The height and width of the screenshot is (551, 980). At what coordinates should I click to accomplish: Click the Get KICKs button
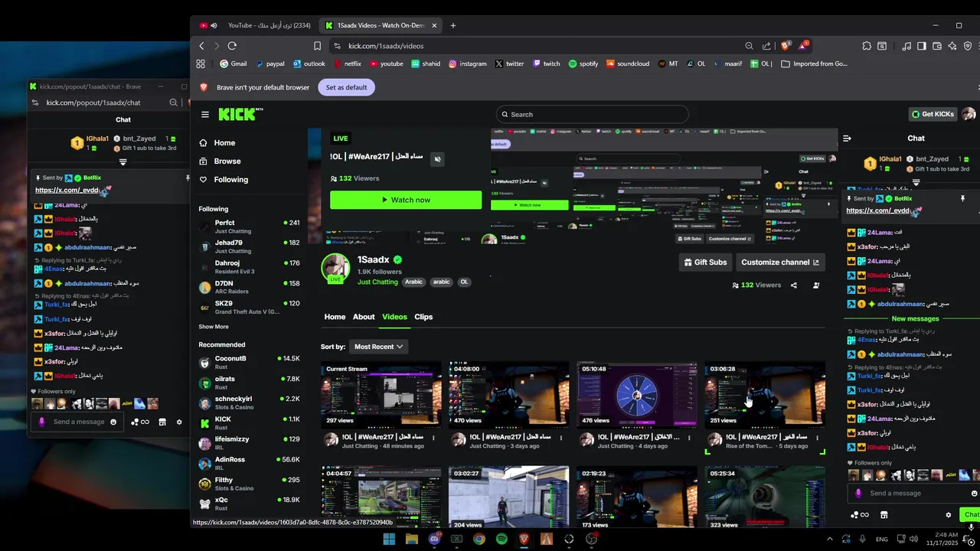(933, 114)
